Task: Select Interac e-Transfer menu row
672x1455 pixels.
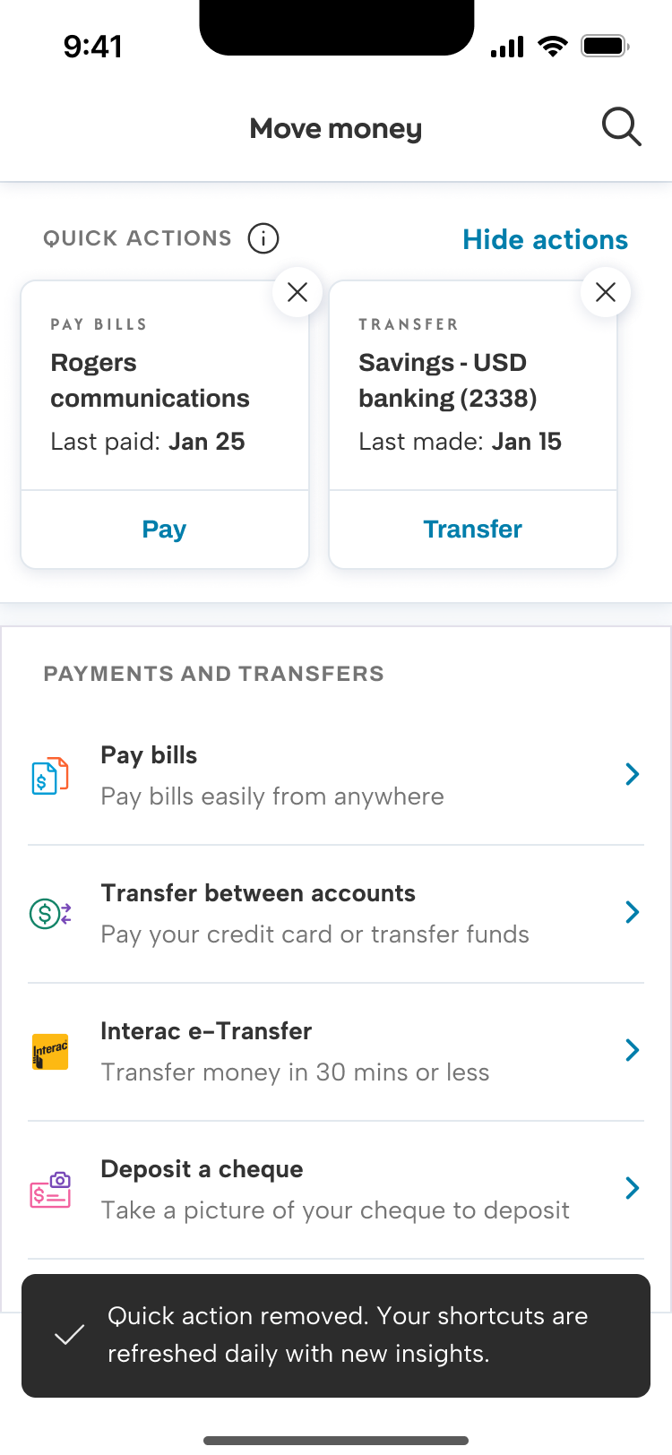Action: pos(336,1052)
